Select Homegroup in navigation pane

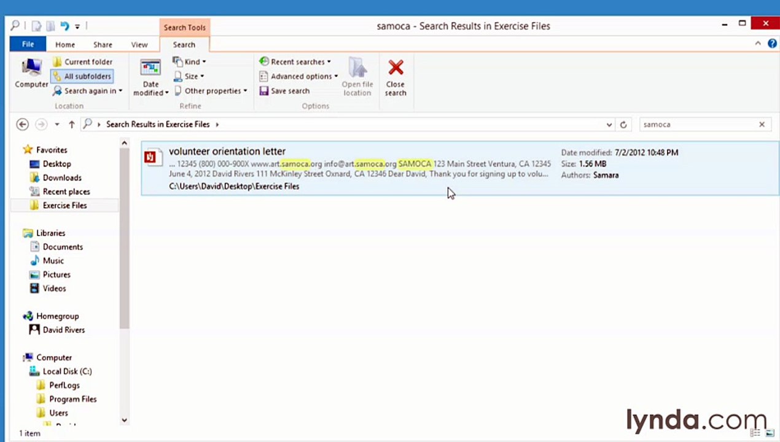57,316
